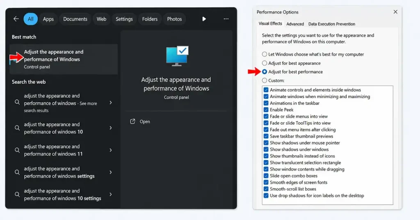Toggle 'Smooth edges of screen fonts'
Image resolution: width=420 pixels, height=220 pixels.
pyautogui.click(x=266, y=182)
